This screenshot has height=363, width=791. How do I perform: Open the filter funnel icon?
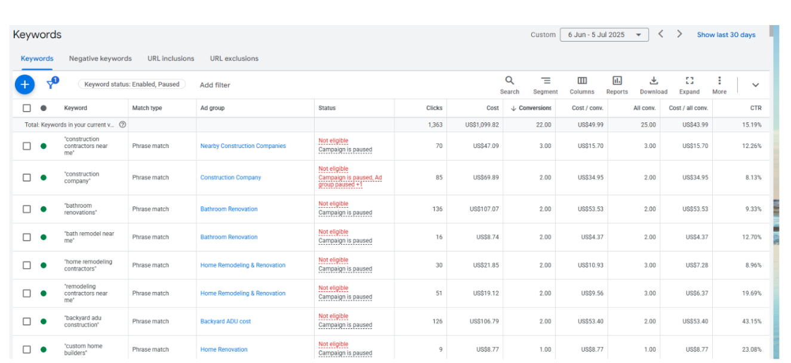52,84
